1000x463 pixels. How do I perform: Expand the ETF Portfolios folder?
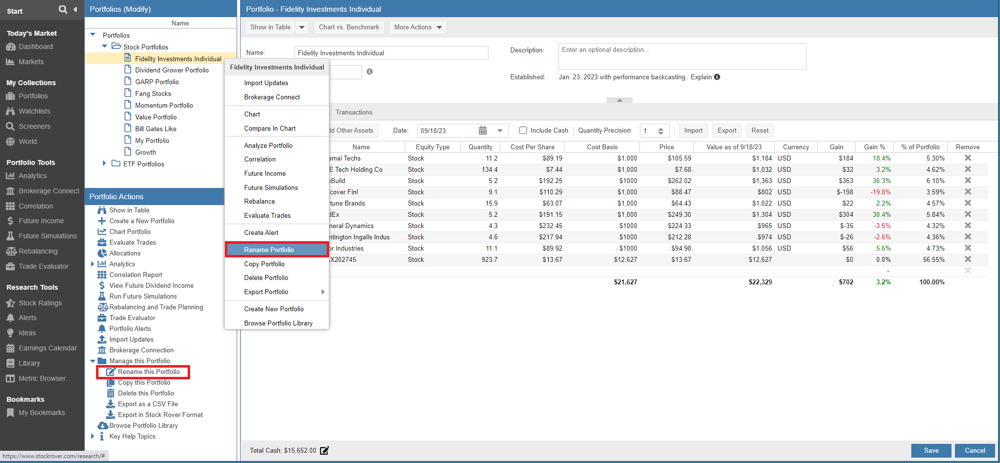(104, 163)
